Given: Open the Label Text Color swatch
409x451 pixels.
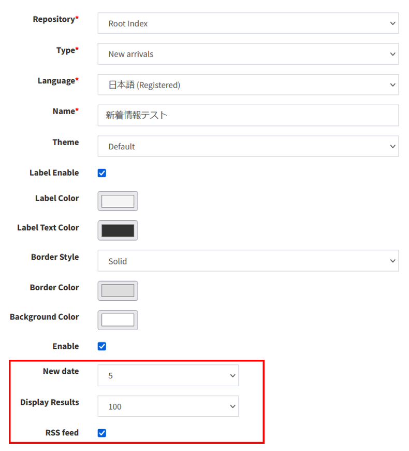Looking at the screenshot, I should point(118,231).
